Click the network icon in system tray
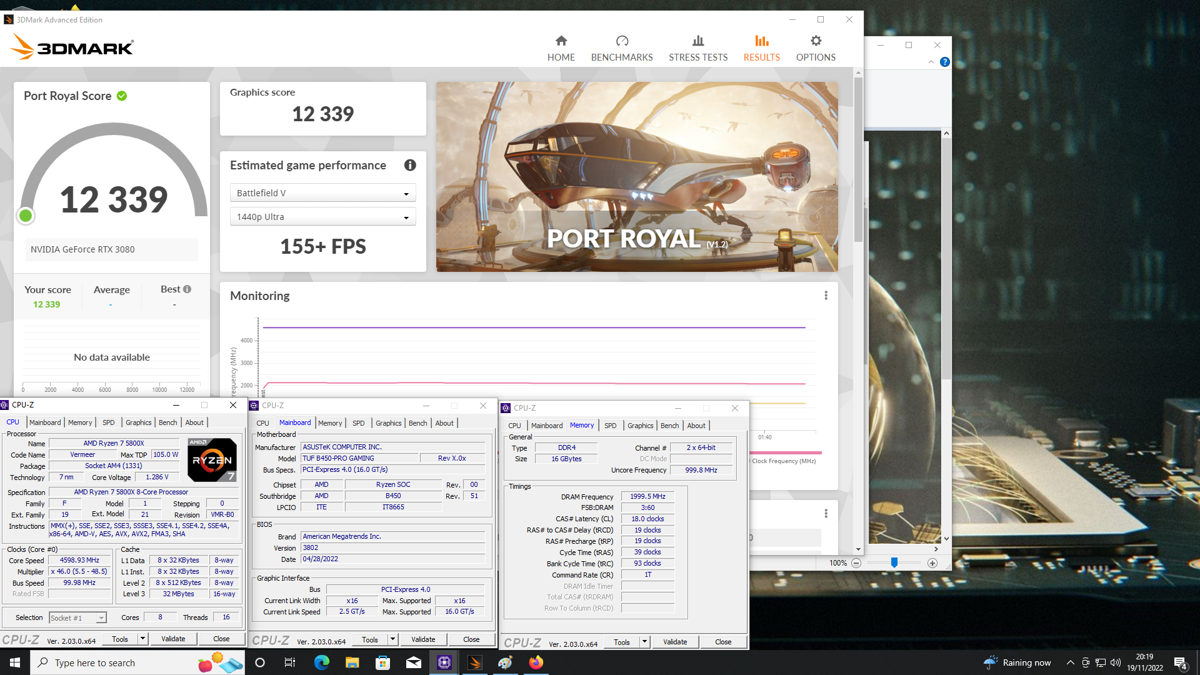This screenshot has width=1200, height=675. point(1101,662)
